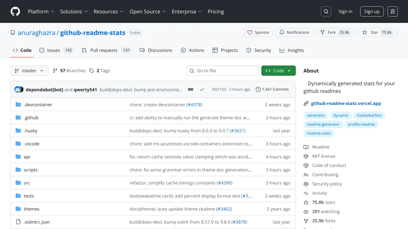Image resolution: width=408 pixels, height=229 pixels.
Task: Open the Discussions tab
Action: point(156,50)
